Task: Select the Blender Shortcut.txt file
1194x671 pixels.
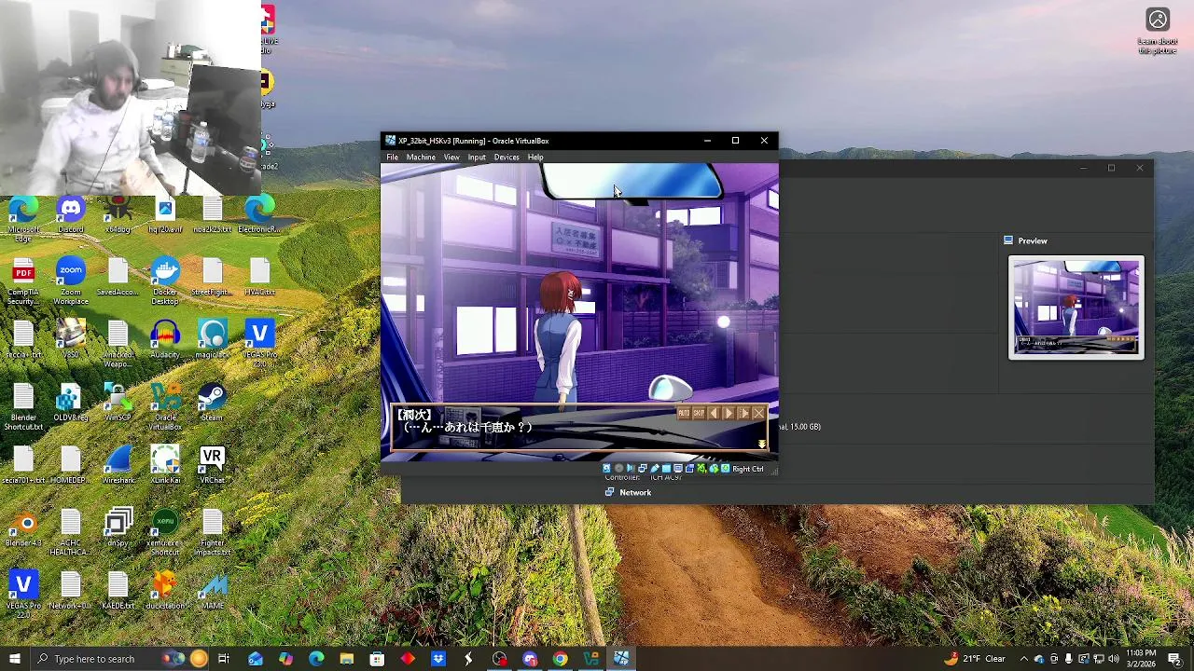Action: click(x=23, y=407)
